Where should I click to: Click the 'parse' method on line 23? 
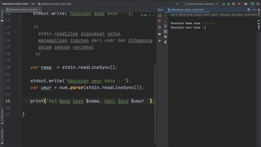click(76, 88)
